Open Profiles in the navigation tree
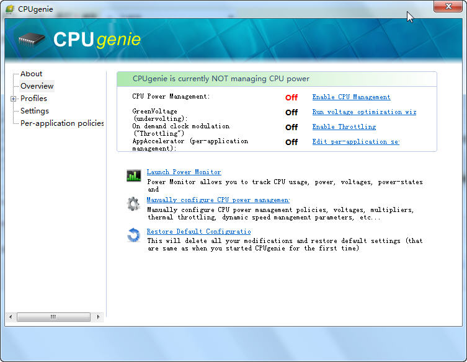The height and width of the screenshot is (362, 467). (33, 99)
